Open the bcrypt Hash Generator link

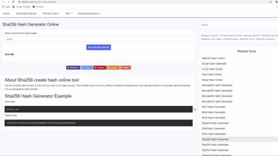[214, 64]
